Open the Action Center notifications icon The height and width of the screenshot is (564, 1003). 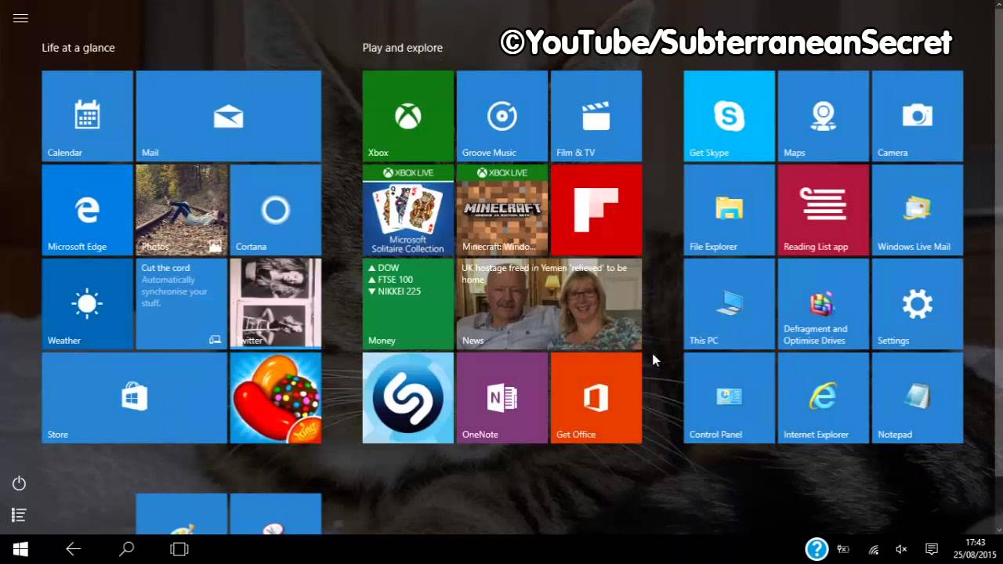pyautogui.click(x=932, y=550)
